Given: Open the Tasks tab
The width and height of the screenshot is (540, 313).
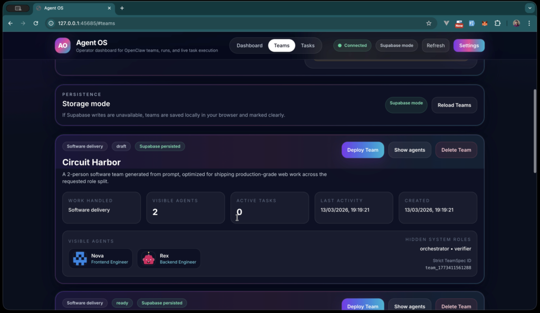Looking at the screenshot, I should point(308,45).
